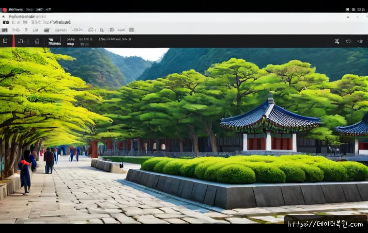Click the red app icon in title bar

4,10
